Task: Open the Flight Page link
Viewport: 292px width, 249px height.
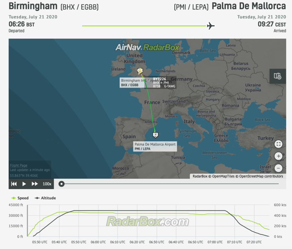Action: [x=18, y=165]
